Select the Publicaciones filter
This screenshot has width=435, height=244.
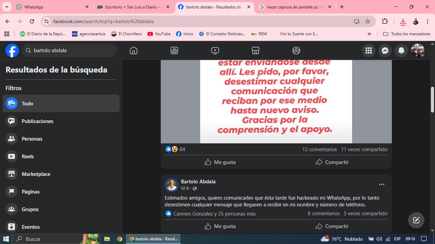pos(37,121)
